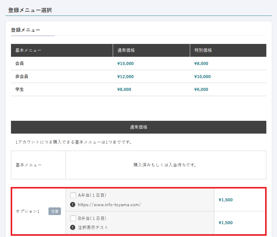The image size is (277, 237).
Task: Open the https://www.info-toyama.com/ link
Action: click(x=109, y=205)
